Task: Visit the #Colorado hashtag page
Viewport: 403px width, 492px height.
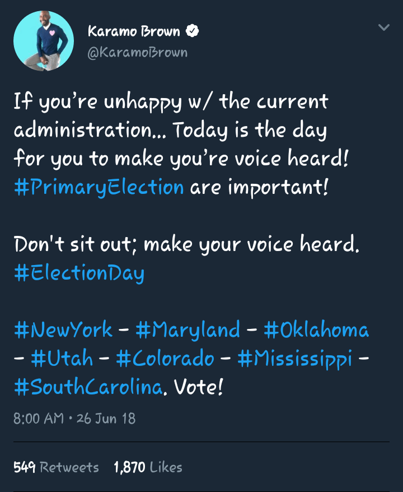Action: [165, 358]
